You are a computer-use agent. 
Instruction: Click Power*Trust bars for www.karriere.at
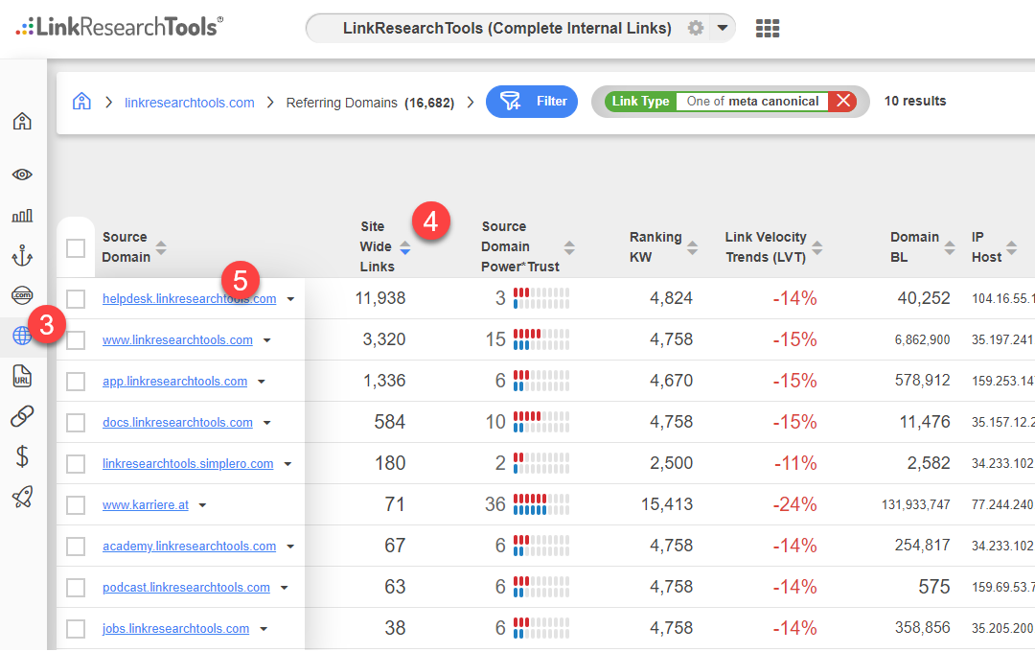point(541,504)
